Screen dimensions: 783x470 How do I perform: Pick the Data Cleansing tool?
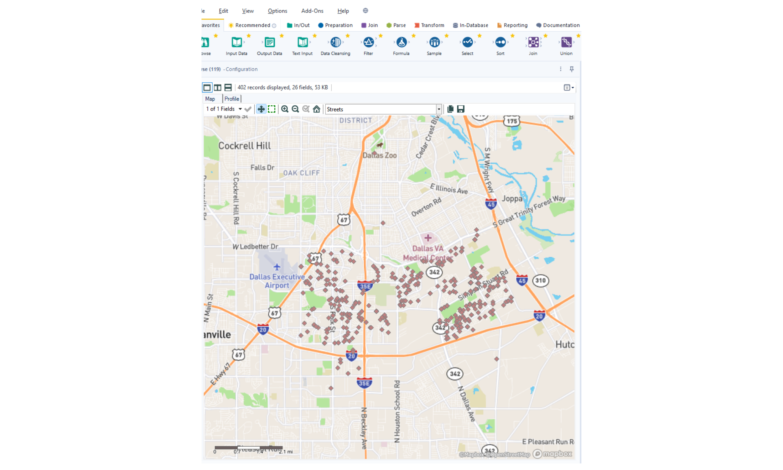[x=335, y=42]
